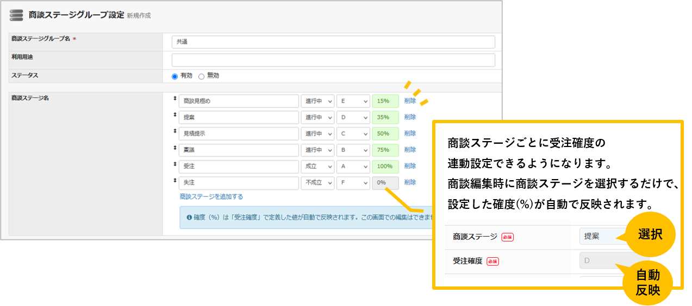Click the 失注 stage name field
692x306 pixels.
[239, 183]
